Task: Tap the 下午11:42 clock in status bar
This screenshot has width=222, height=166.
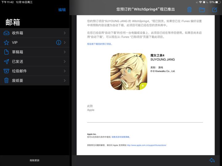Action: click(x=7, y=2)
